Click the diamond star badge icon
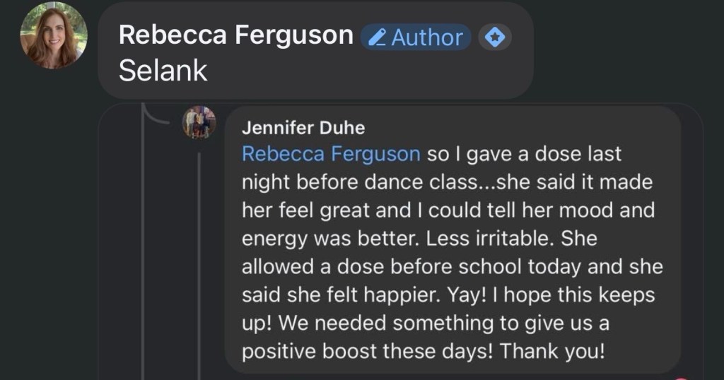 (x=496, y=37)
